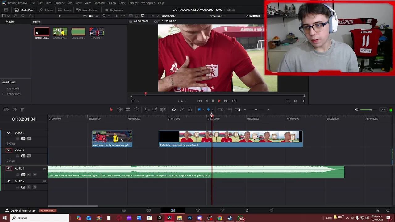The width and height of the screenshot is (395, 222).
Task: Click Custom Zoom icon
Action: (x=238, y=109)
